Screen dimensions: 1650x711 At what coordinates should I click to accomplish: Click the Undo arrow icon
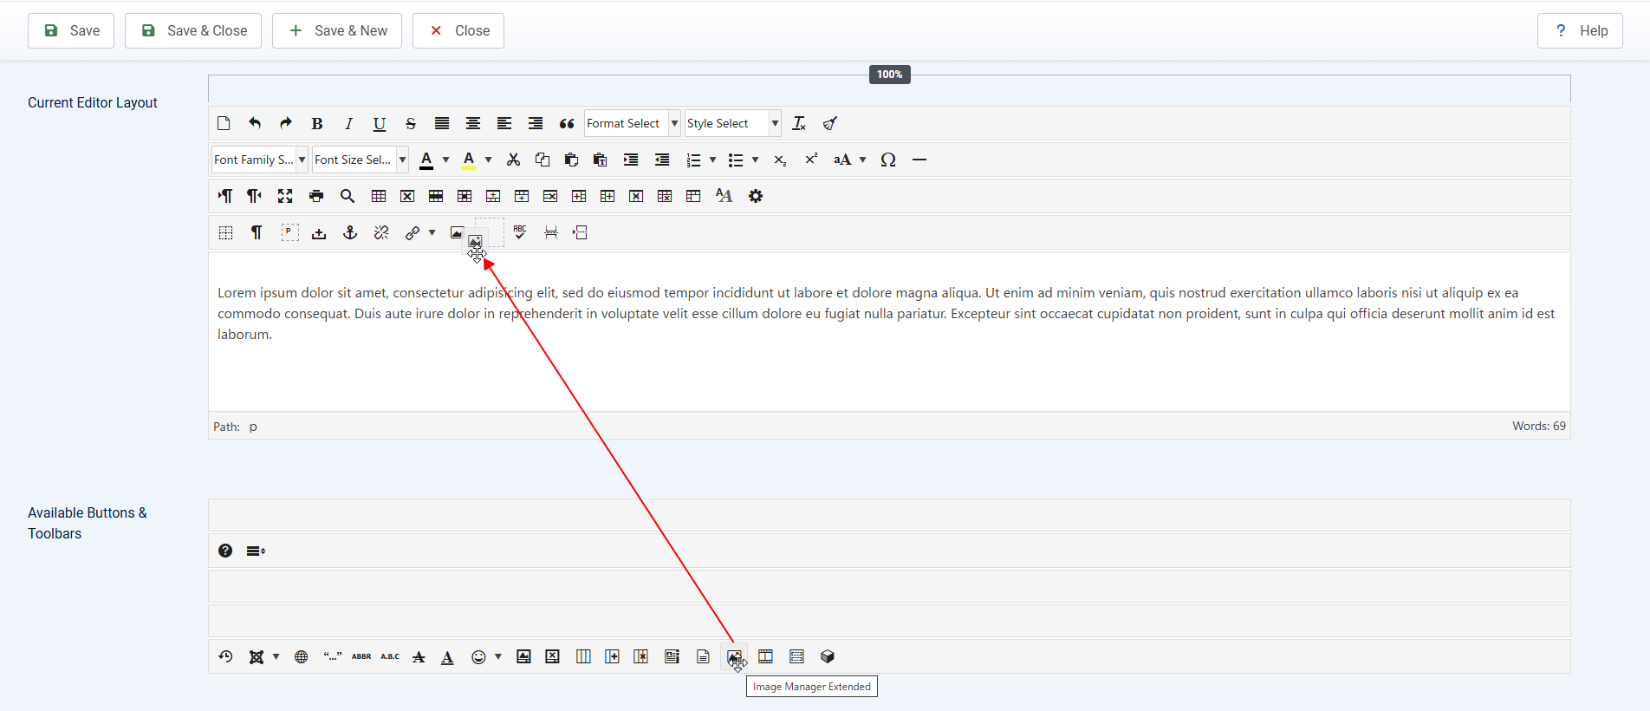tap(255, 123)
